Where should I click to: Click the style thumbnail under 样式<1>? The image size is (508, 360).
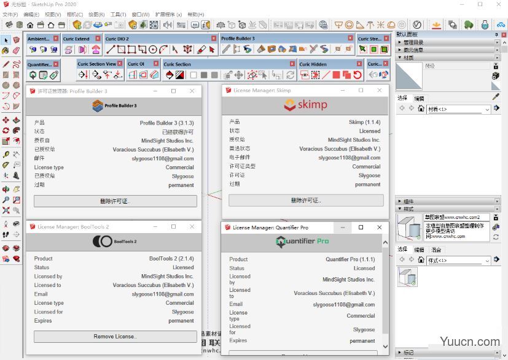(x=407, y=277)
